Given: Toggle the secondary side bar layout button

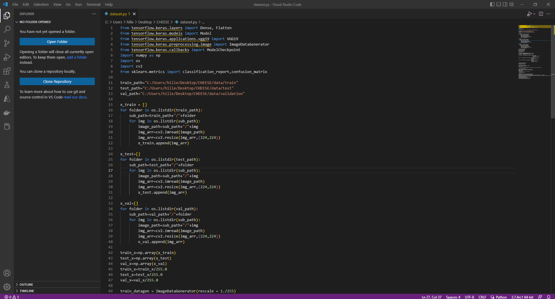Looking at the screenshot, I should 505,4.
